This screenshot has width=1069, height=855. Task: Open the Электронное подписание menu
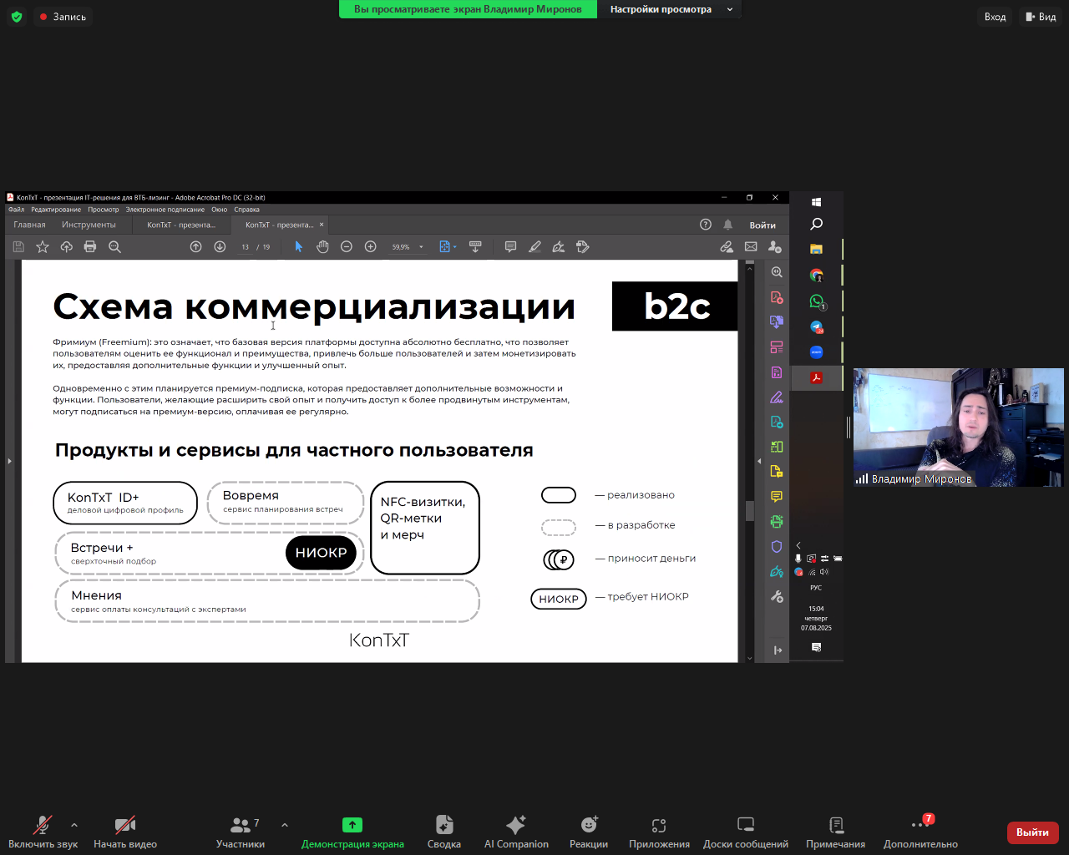[x=164, y=210]
